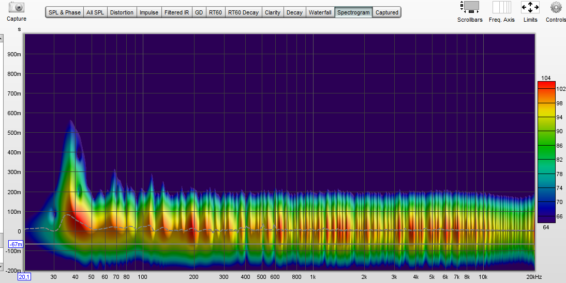Viewport: 566px width, 283px height.
Task: View the RT60 Decay tab
Action: [243, 12]
